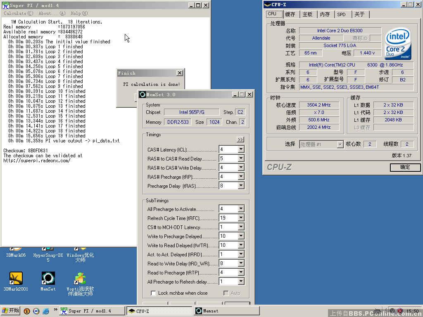Open the Calculate menu in Super PI
This screenshot has width=423, height=317.
[x=18, y=13]
